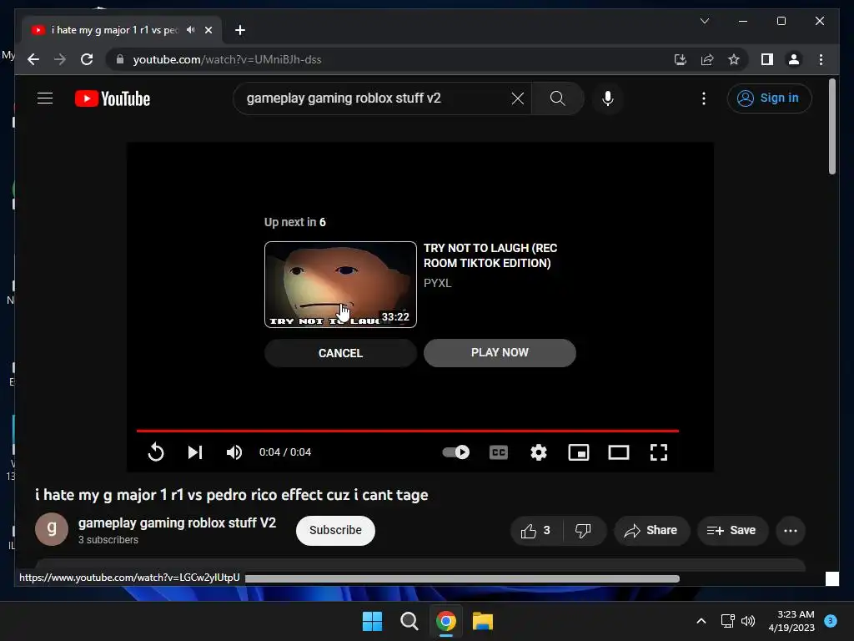Close the YouTube tab

(x=208, y=30)
